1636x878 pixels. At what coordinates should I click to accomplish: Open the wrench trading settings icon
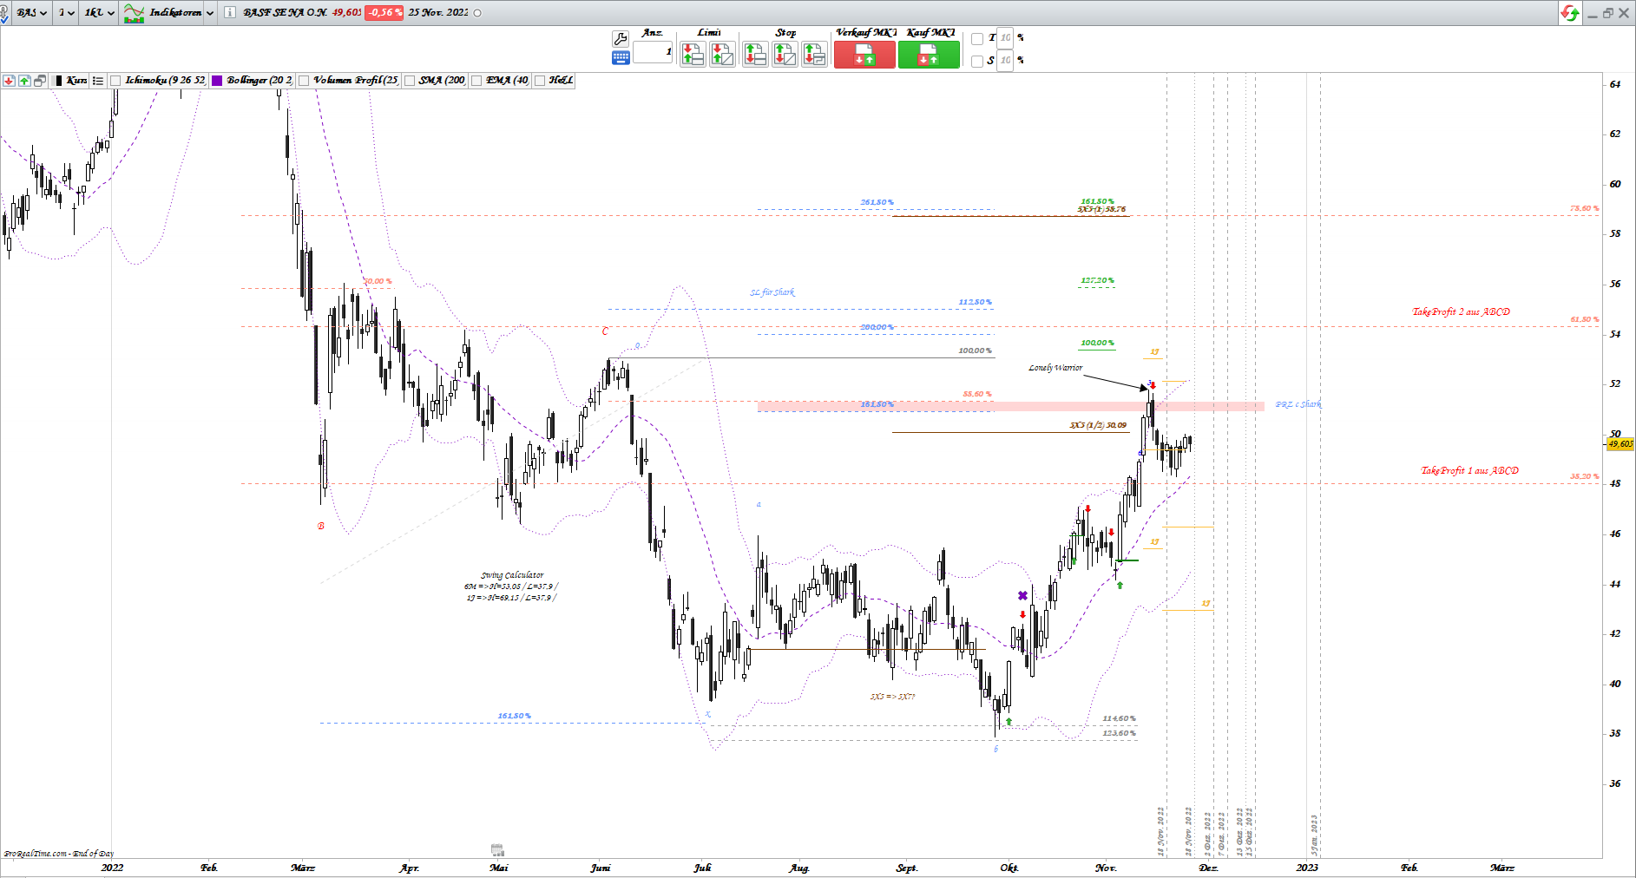(621, 38)
